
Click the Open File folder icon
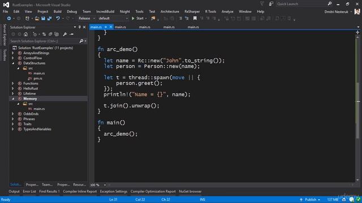point(37,19)
